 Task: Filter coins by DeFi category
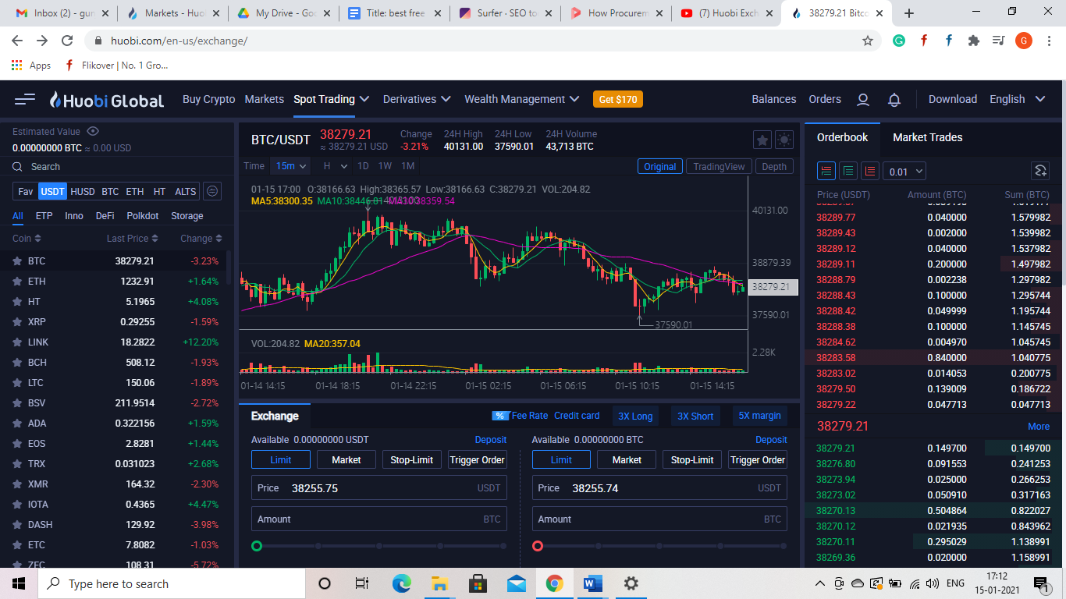(105, 216)
